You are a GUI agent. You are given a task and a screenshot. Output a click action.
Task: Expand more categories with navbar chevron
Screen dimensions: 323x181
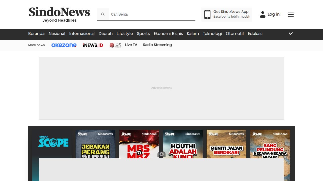291,33
